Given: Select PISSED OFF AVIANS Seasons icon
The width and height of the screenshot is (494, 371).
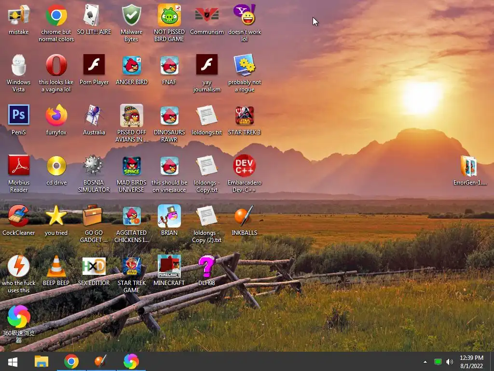Looking at the screenshot, I should (131, 115).
